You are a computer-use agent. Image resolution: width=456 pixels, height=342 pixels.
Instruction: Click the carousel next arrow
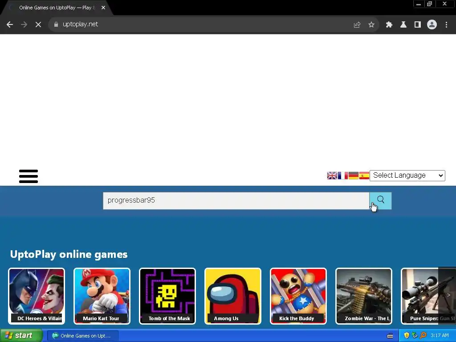coord(448,295)
